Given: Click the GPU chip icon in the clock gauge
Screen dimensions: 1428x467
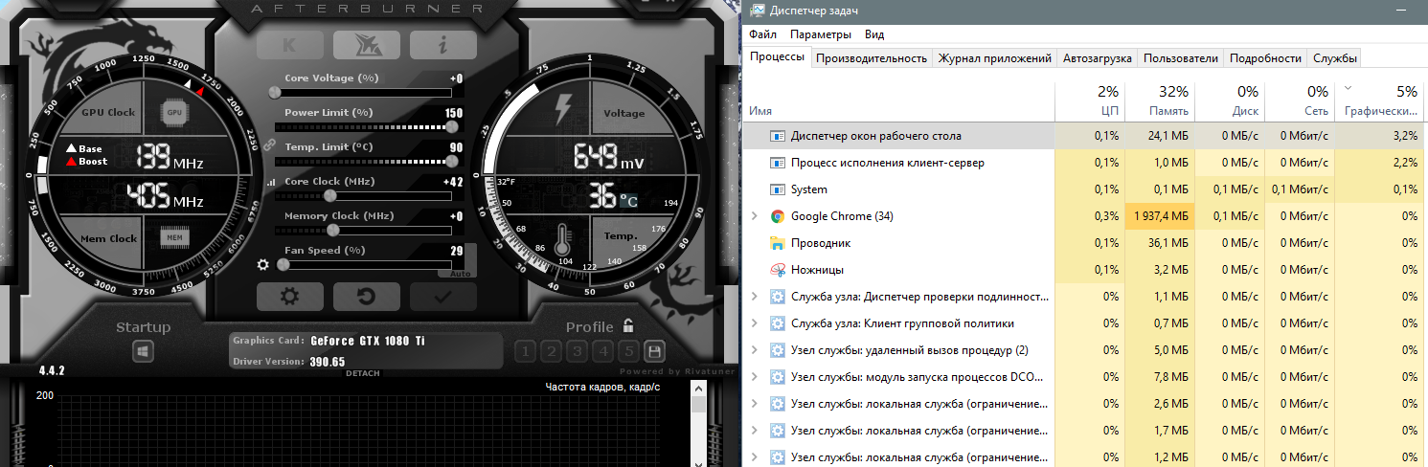Looking at the screenshot, I should coord(174,112).
